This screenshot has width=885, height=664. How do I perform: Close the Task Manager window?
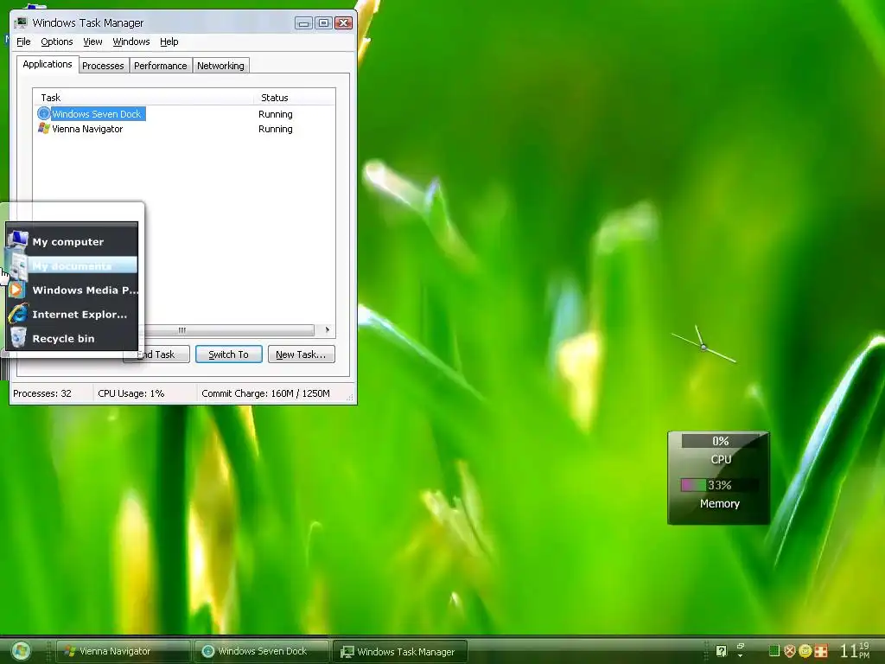[x=343, y=22]
